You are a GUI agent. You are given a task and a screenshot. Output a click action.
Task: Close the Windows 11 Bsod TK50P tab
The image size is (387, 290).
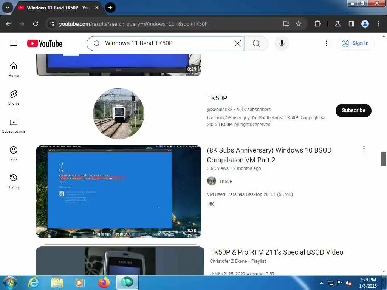coord(97,8)
